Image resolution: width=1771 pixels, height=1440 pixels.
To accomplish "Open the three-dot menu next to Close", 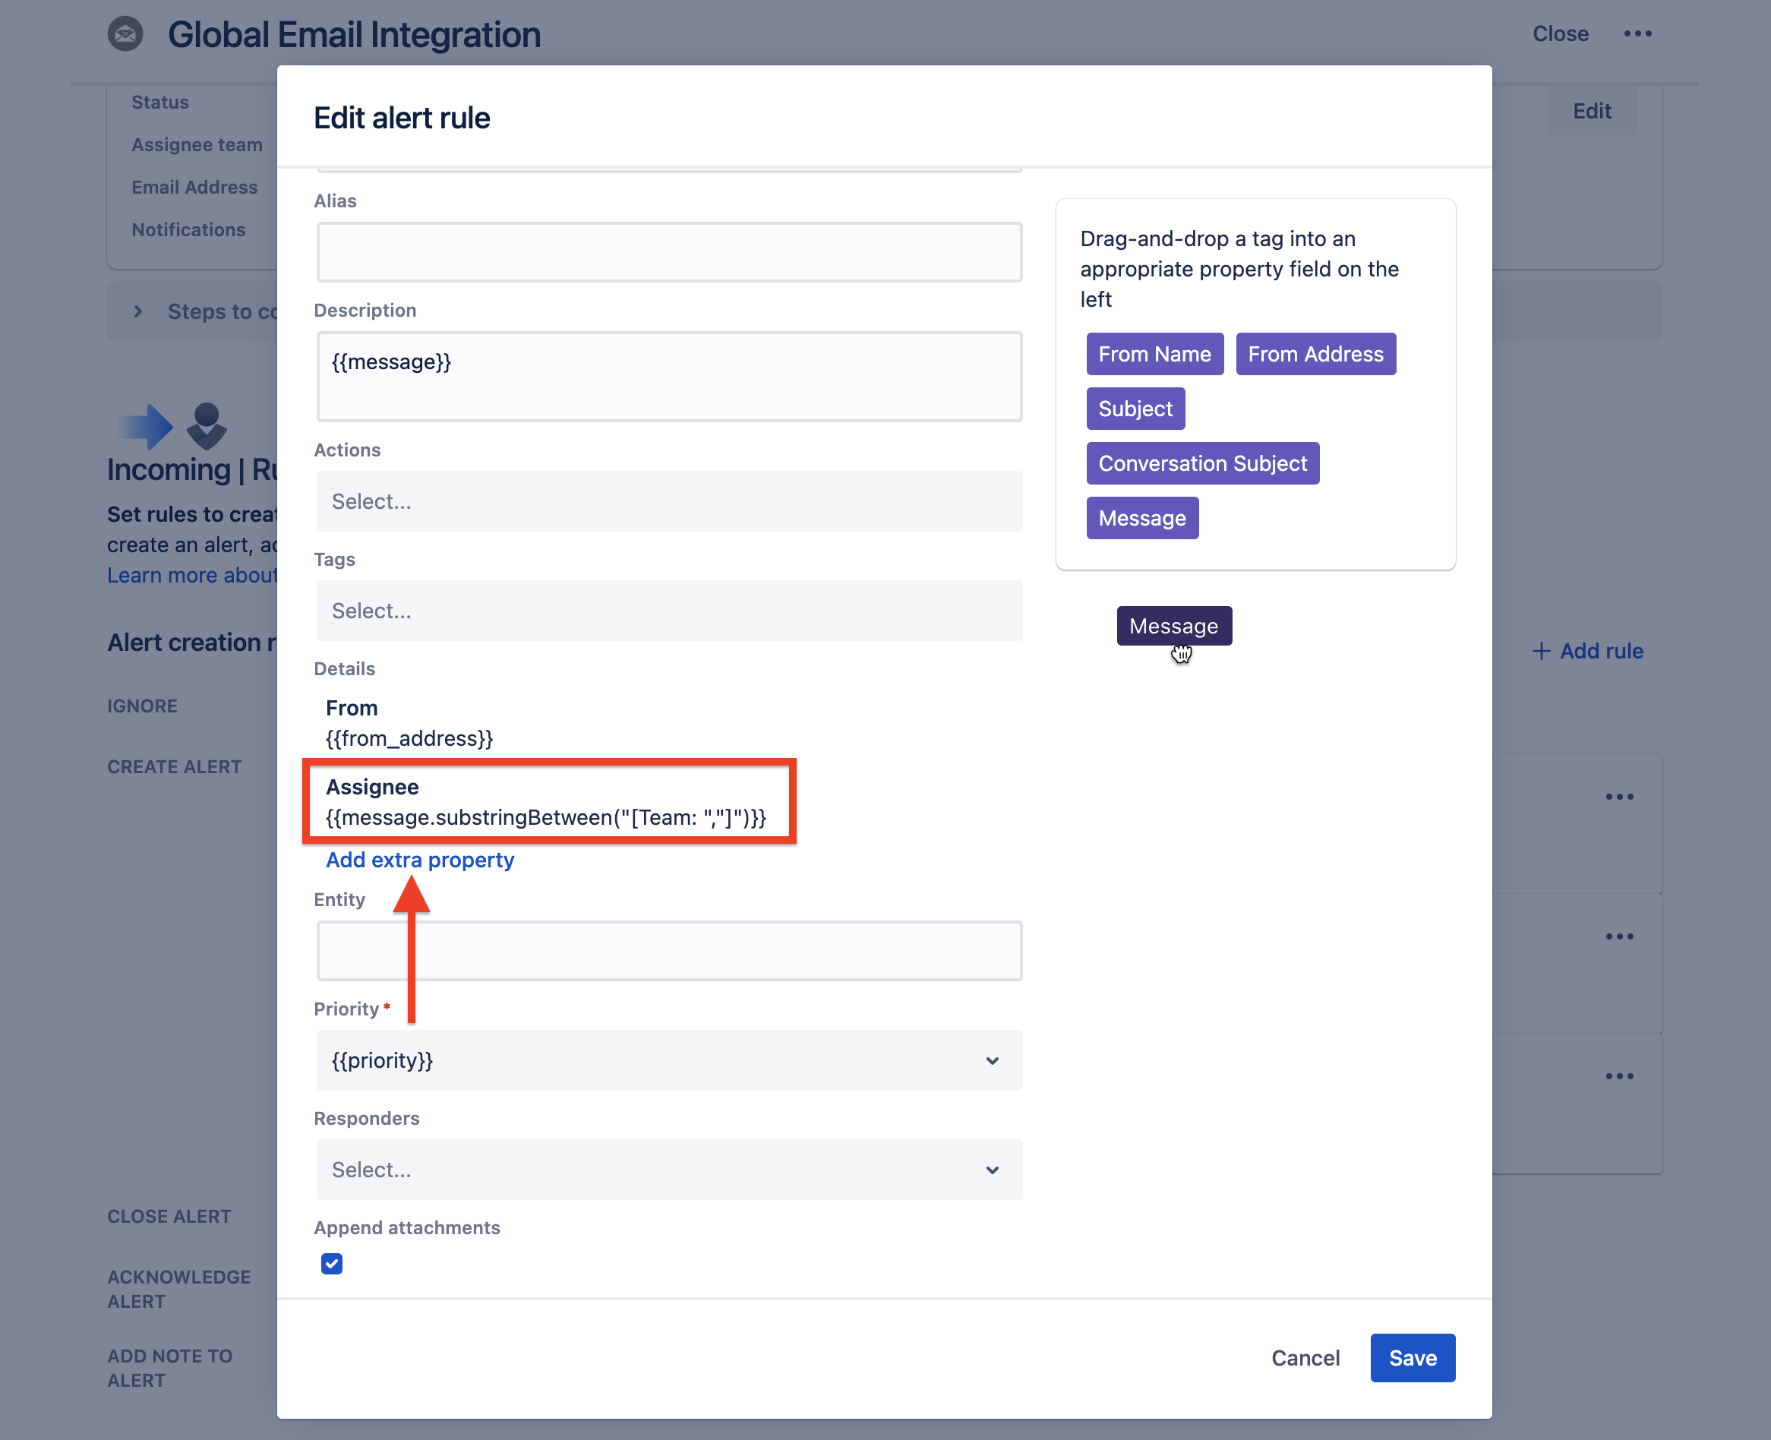I will (1637, 34).
